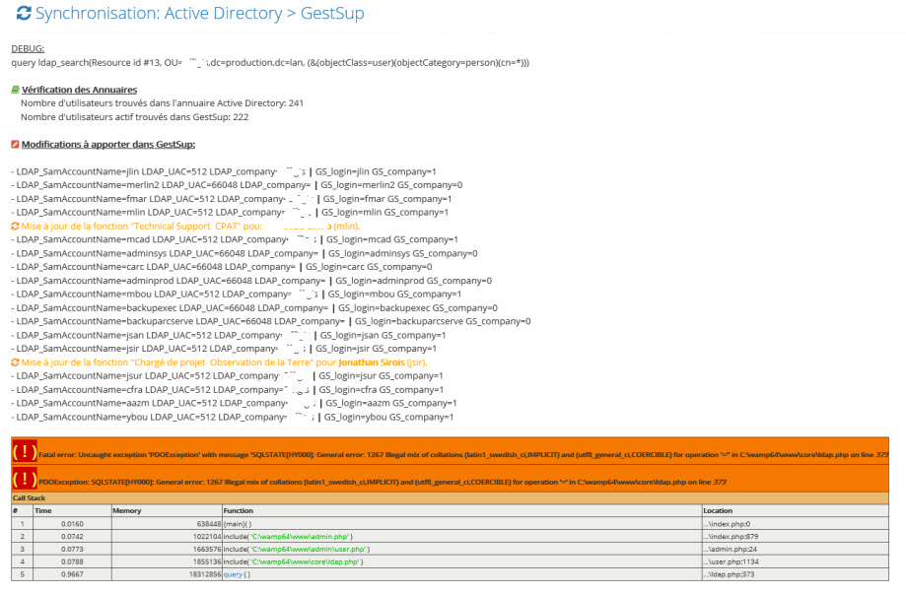
Task: Click the LDAP_SamAccountName=aazm line
Action: [x=234, y=403]
